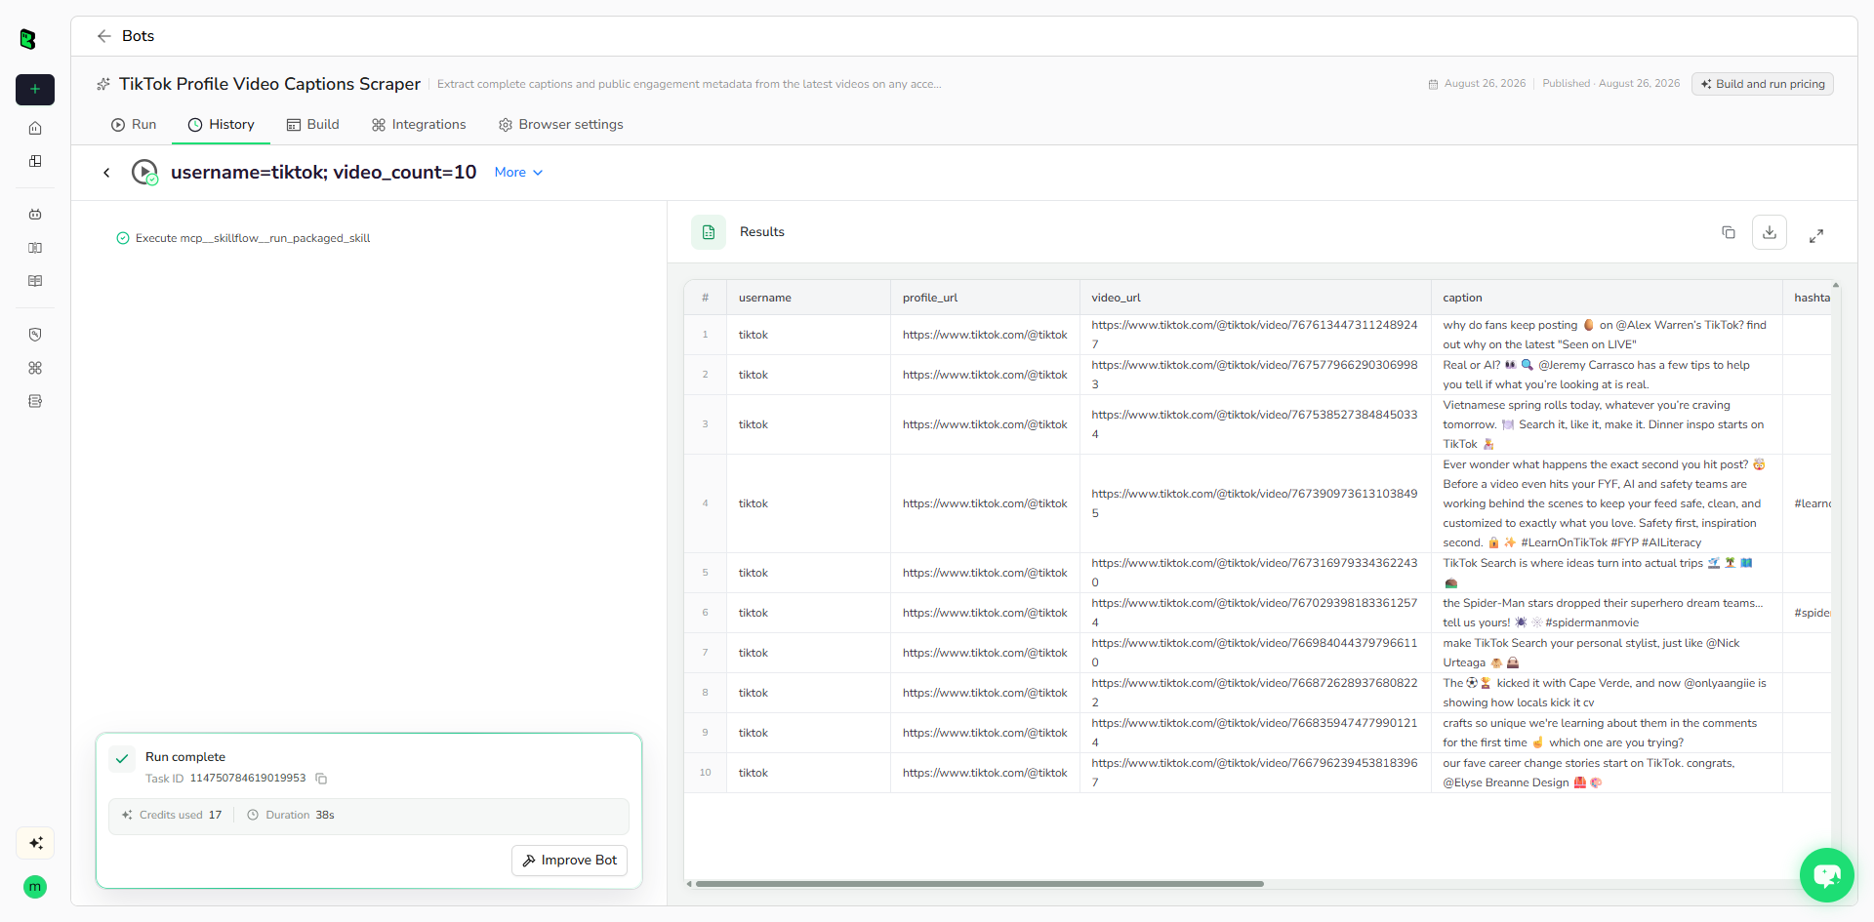Viewport: 1874px width, 922px height.
Task: Select caption starting 'Real or AI?'
Action: 1606,375
